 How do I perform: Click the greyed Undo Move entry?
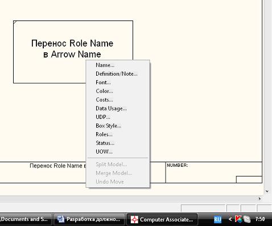click(x=118, y=182)
